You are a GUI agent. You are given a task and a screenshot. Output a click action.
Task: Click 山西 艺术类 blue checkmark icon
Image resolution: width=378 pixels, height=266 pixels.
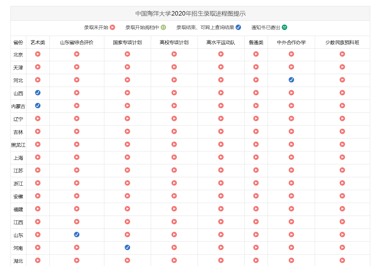pyautogui.click(x=38, y=93)
